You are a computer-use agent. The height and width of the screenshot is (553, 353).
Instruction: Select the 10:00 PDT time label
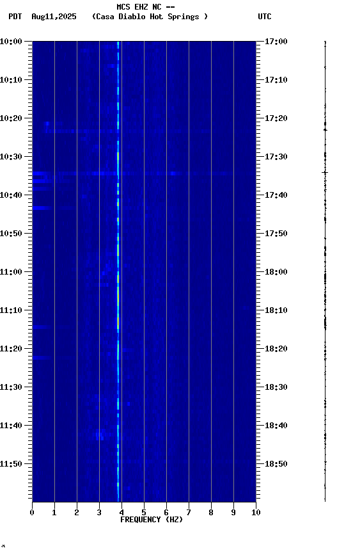click(11, 42)
